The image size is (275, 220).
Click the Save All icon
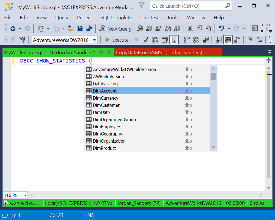pyautogui.click(x=89, y=28)
